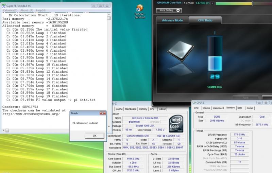
Task: Click the Name Intel Core i7 Extreme 965 field
Action: [x=145, y=118]
